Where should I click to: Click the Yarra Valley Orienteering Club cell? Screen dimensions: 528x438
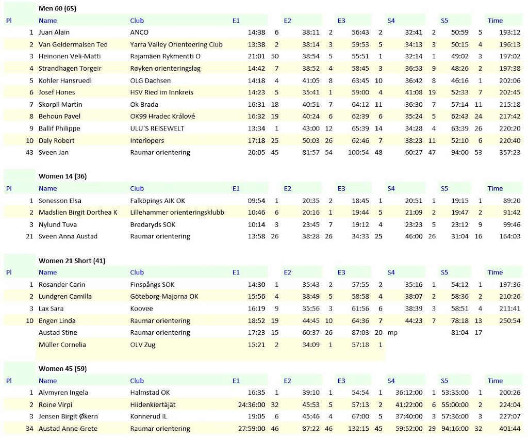(x=176, y=44)
